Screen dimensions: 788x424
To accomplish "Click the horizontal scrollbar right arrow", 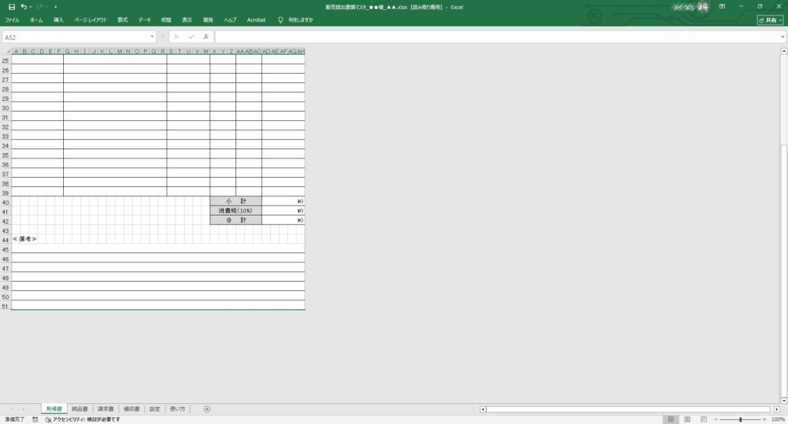I will click(x=776, y=409).
